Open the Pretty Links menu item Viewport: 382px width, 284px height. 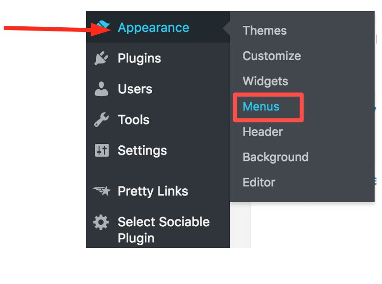click(153, 191)
